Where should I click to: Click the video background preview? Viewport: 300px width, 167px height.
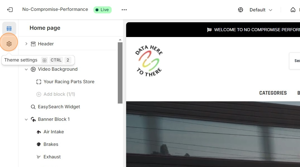213,134
